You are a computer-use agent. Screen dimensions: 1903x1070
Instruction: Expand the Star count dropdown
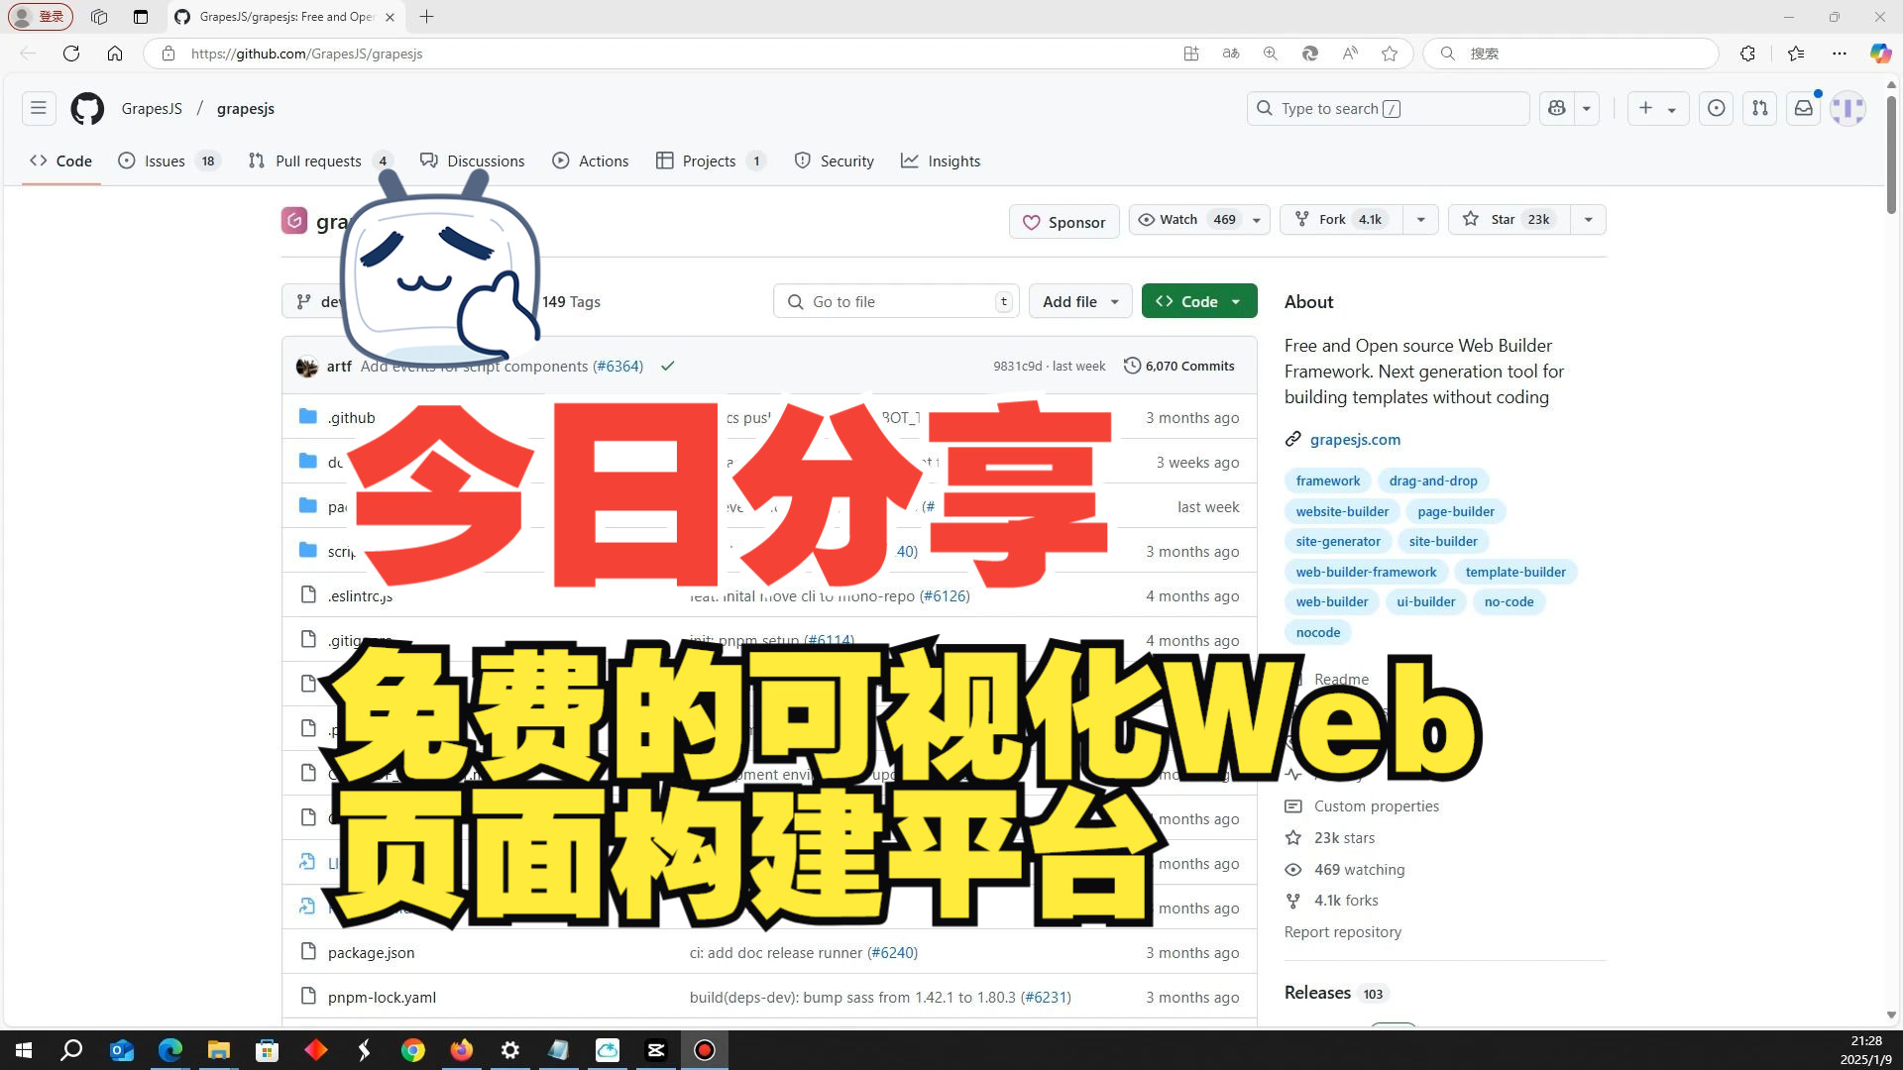point(1588,220)
